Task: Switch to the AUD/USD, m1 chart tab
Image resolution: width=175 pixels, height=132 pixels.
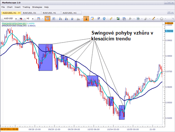Action: (71, 13)
